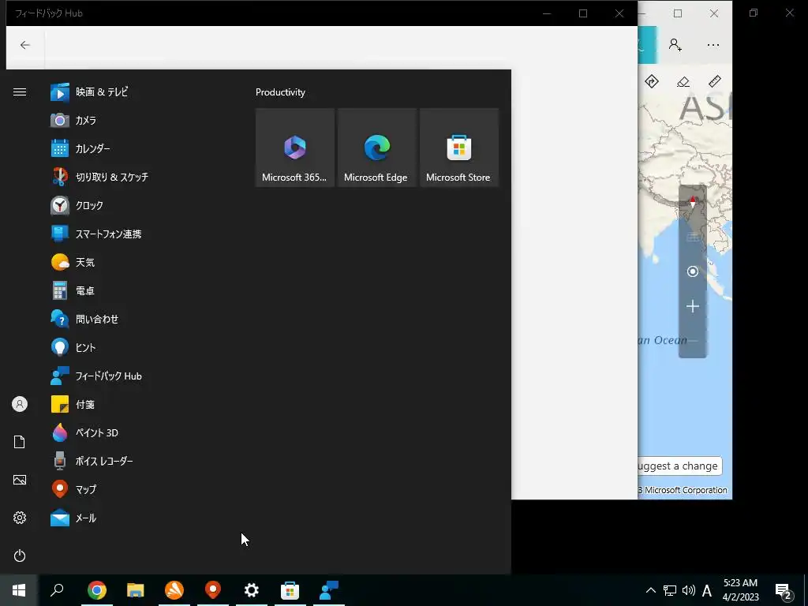808x606 pixels.
Task: Open Microsoft Store from the taskbar
Action: [x=290, y=590]
